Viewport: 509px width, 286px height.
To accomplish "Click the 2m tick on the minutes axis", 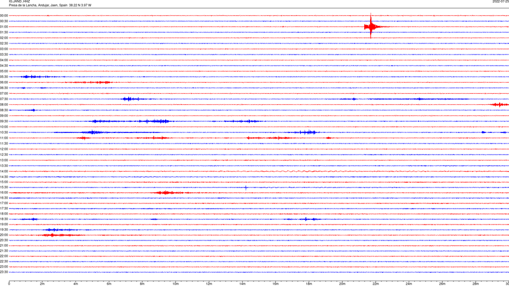I will click(x=42, y=284).
